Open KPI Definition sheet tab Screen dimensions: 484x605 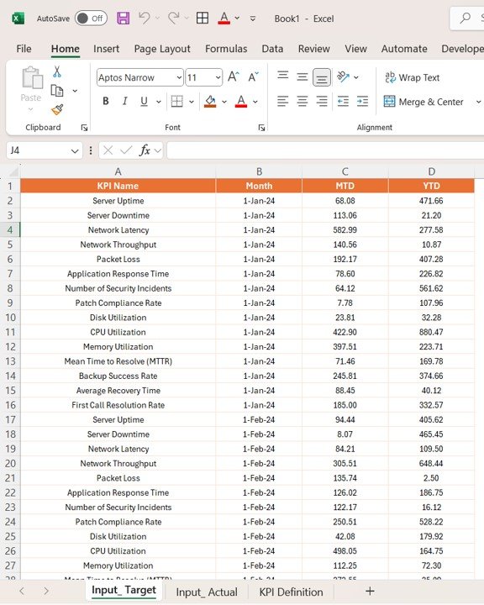(291, 592)
